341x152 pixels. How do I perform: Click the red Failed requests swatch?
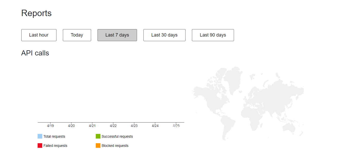[x=40, y=146]
